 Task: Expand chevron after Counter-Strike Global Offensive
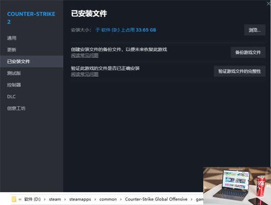coord(192,200)
